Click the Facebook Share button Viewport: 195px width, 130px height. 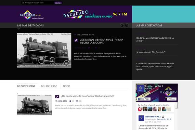[x=172, y=99]
